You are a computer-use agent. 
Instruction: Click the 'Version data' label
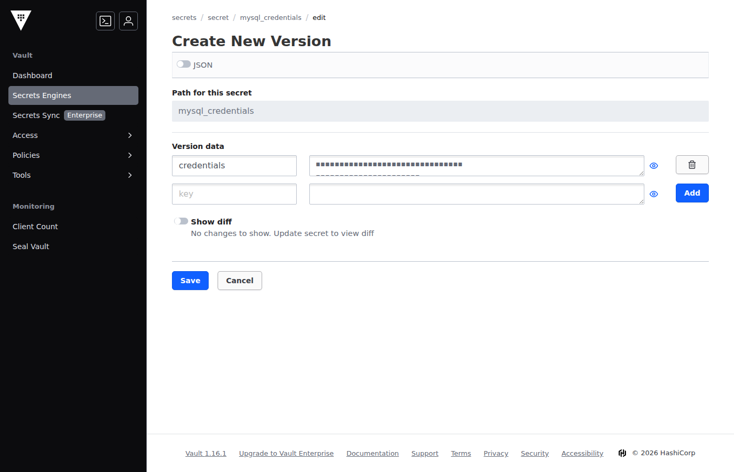coord(198,146)
